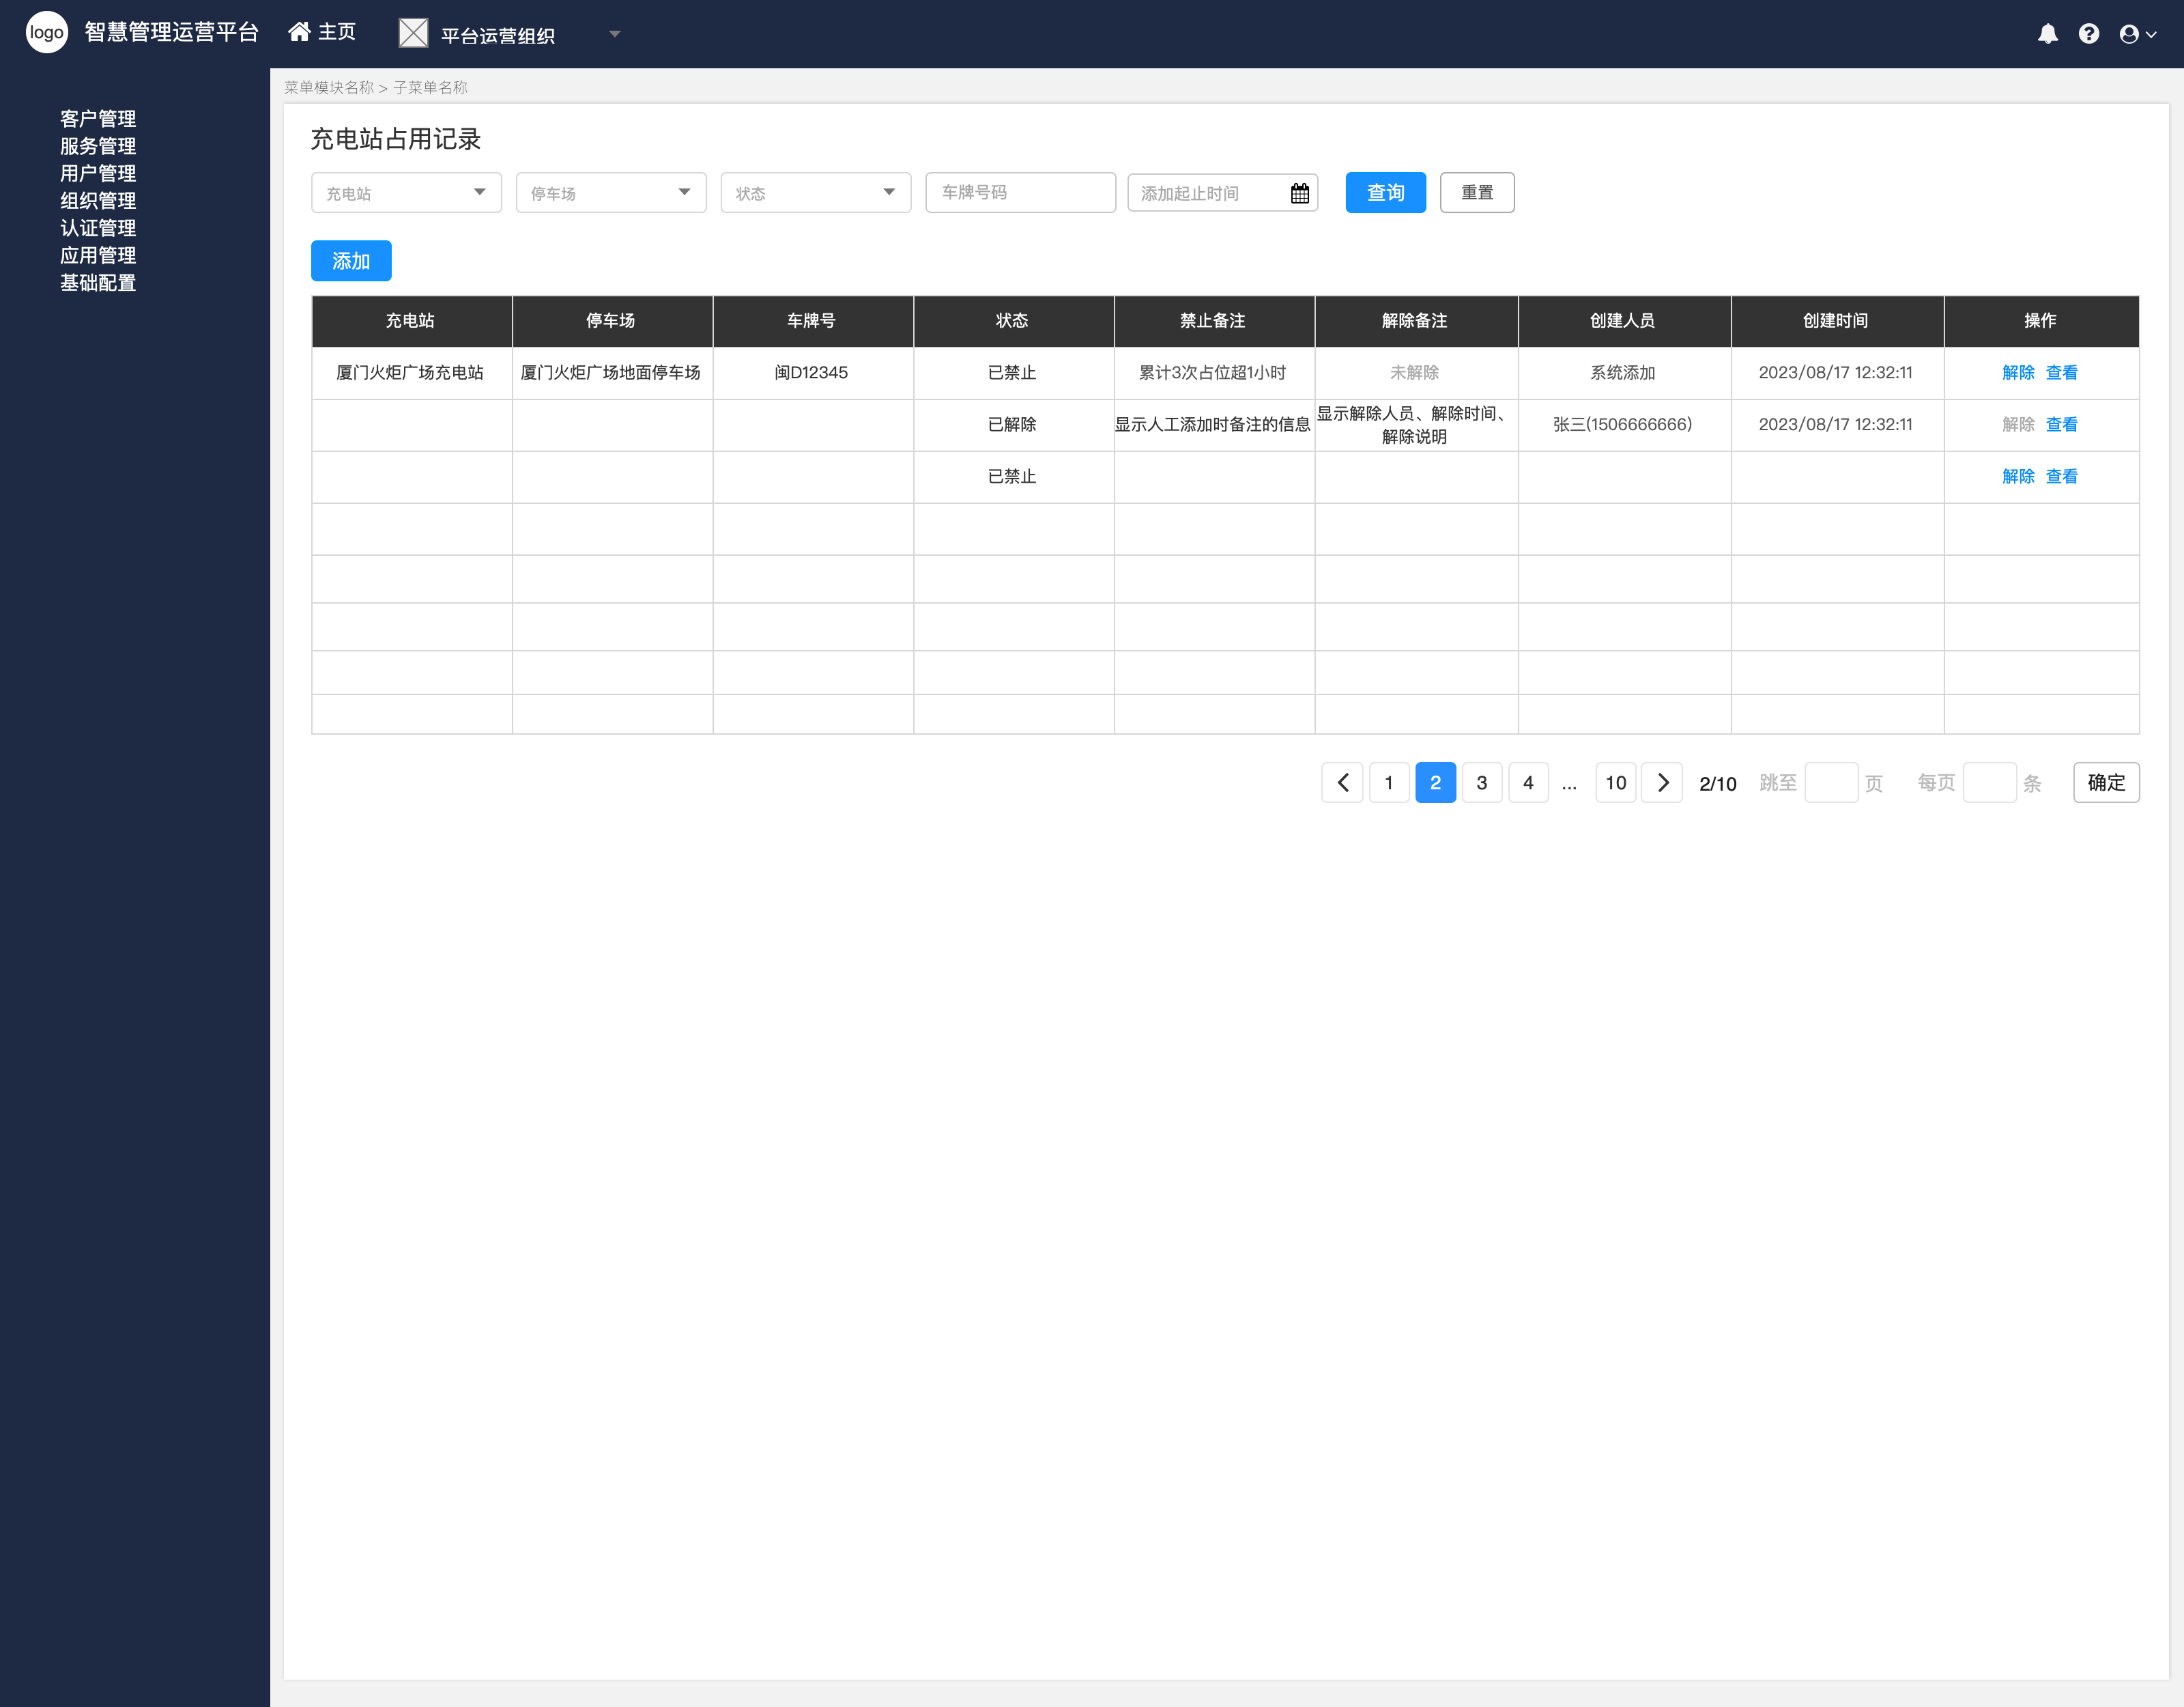Go to page 1

click(1389, 782)
